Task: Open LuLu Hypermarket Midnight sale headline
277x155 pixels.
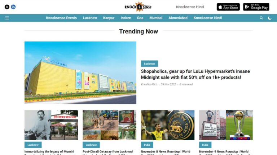Action: (x=195, y=74)
